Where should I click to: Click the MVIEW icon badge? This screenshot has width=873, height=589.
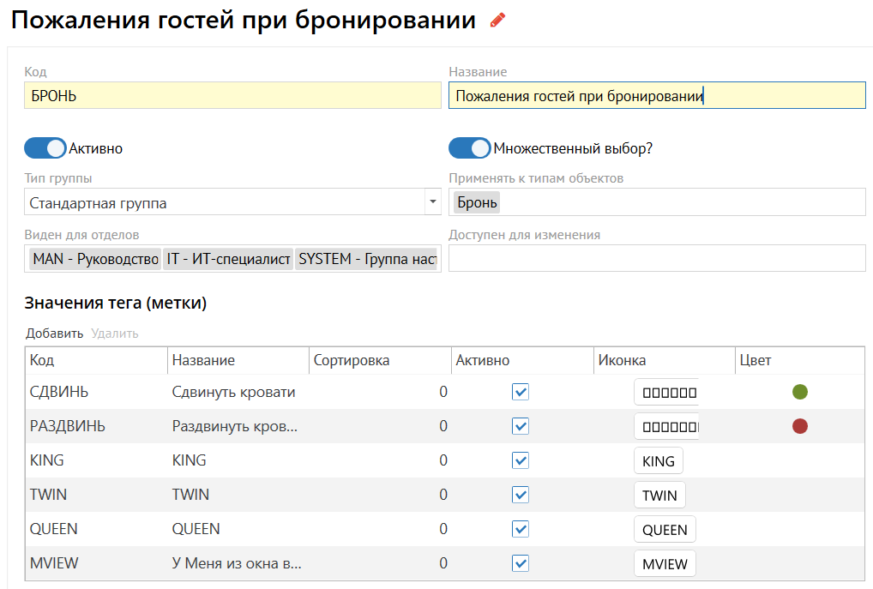[665, 564]
